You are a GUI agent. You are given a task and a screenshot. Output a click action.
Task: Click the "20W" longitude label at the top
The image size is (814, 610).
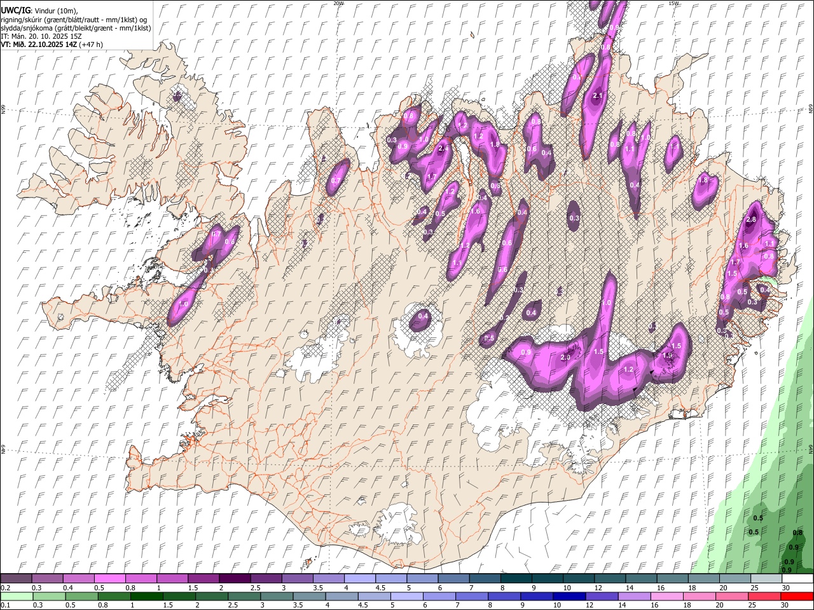click(338, 3)
